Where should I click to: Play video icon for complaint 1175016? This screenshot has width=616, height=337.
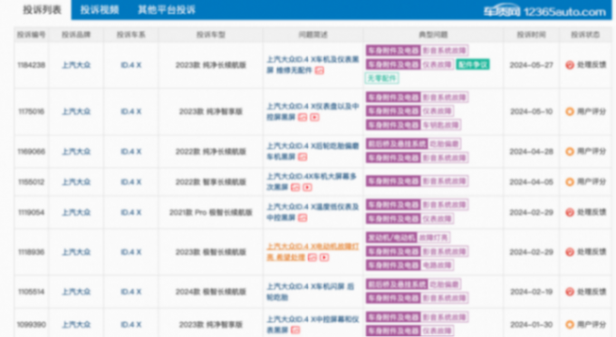click(314, 117)
